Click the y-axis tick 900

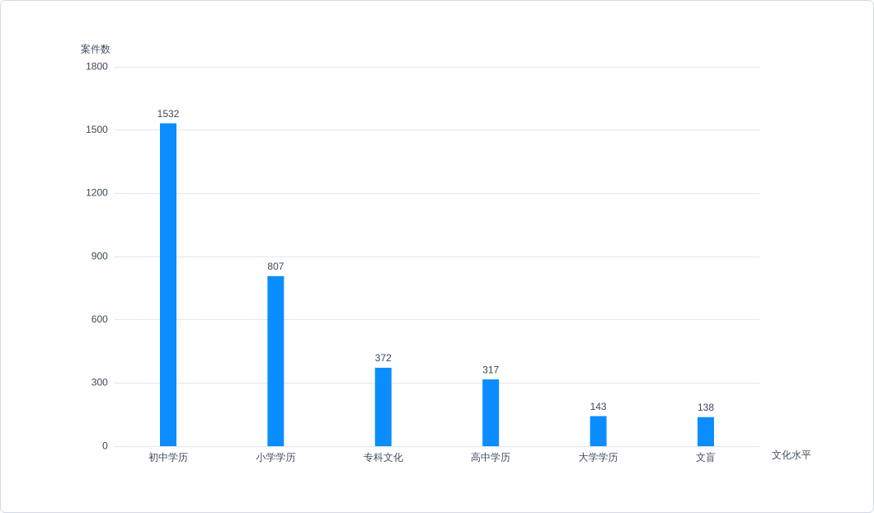100,256
